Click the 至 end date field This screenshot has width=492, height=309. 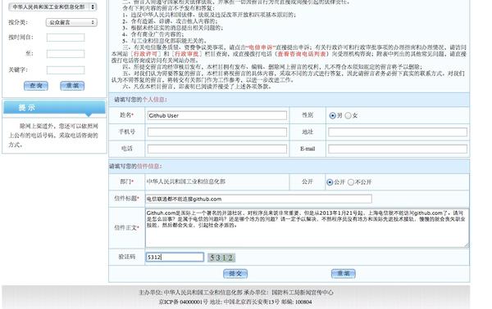click(x=66, y=54)
